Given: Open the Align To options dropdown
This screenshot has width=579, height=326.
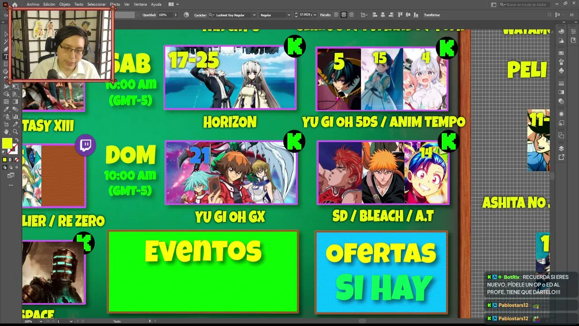Looking at the screenshot, I should pyautogui.click(x=364, y=15).
